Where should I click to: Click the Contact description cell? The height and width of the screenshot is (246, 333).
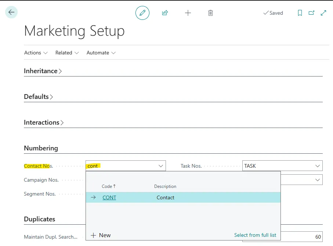tap(166, 197)
